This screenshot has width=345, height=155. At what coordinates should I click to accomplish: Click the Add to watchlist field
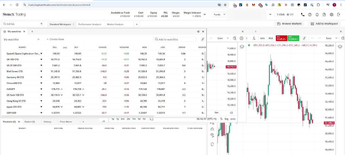[x=174, y=39]
